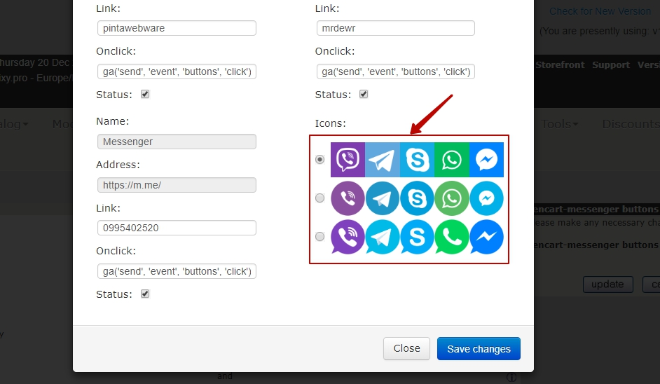This screenshot has width=660, height=384.
Task: Select the round icon set radio button
Action: [x=320, y=198]
